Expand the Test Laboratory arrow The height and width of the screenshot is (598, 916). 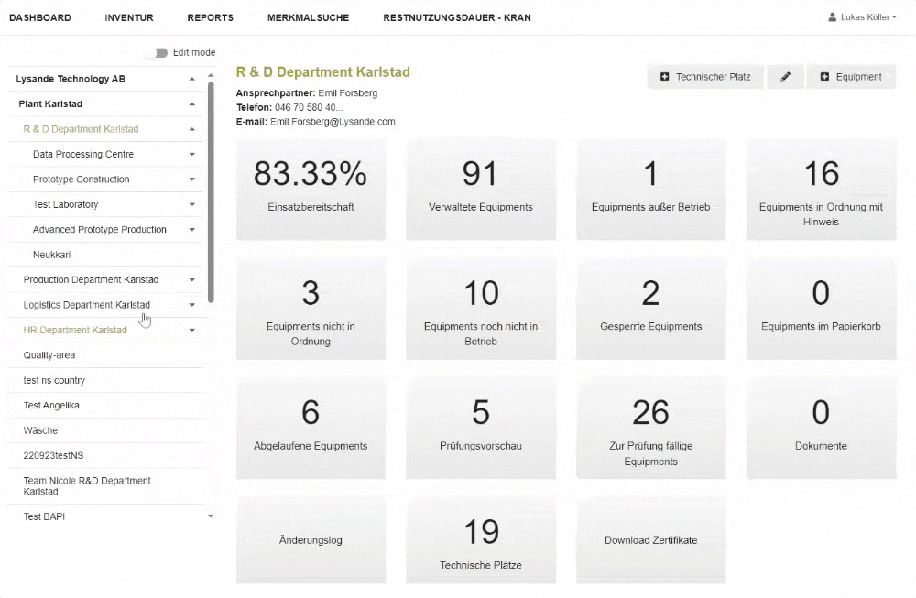192,205
